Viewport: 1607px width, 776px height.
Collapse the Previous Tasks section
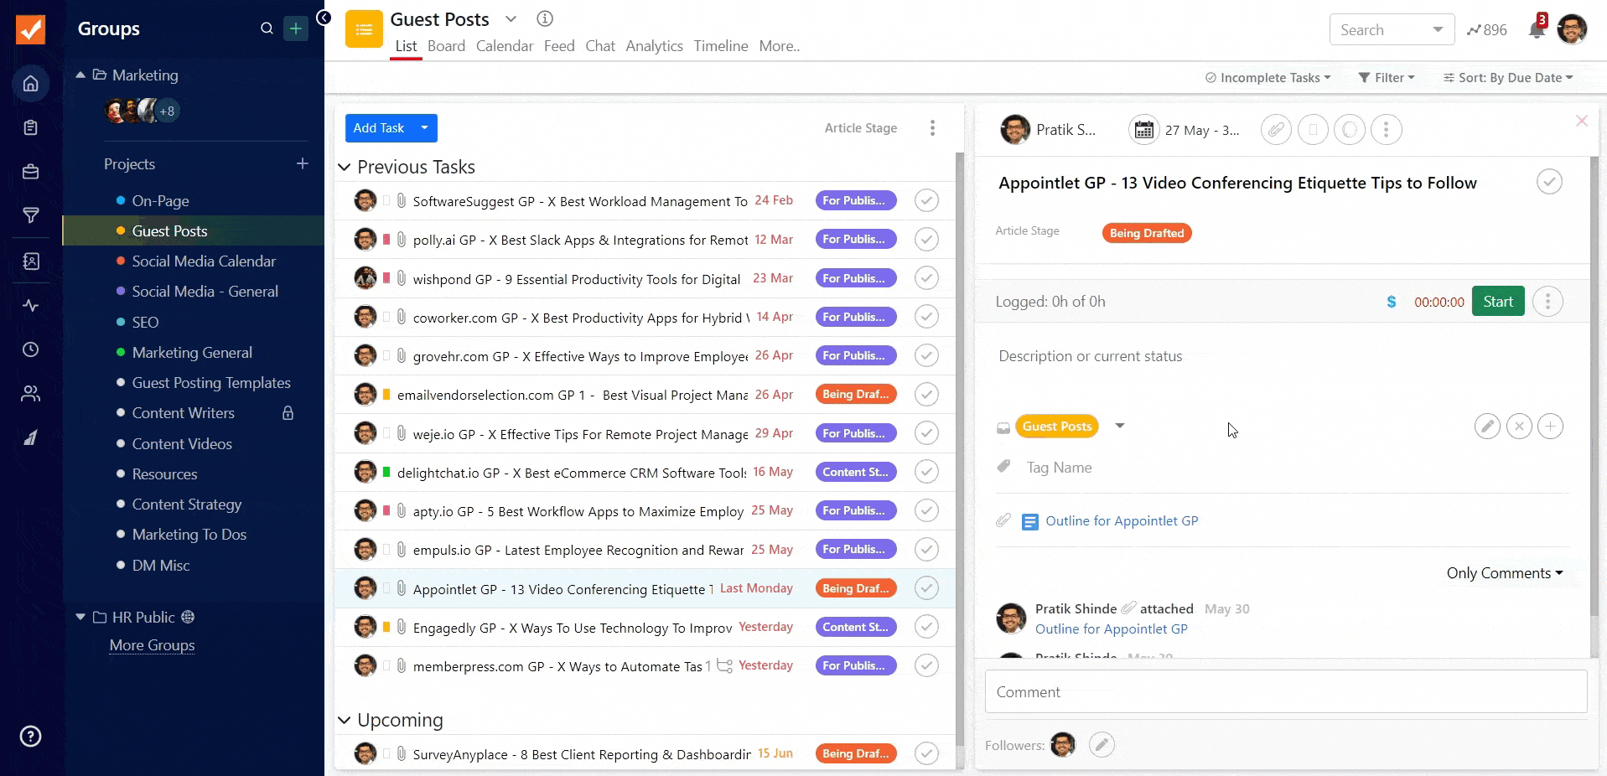(x=345, y=167)
